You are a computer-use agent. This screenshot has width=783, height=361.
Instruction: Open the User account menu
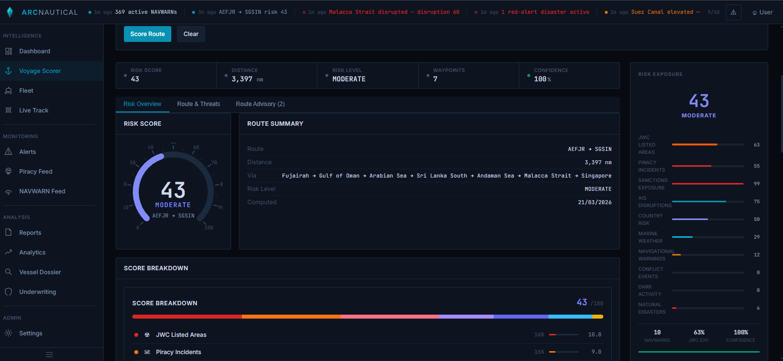click(x=763, y=12)
